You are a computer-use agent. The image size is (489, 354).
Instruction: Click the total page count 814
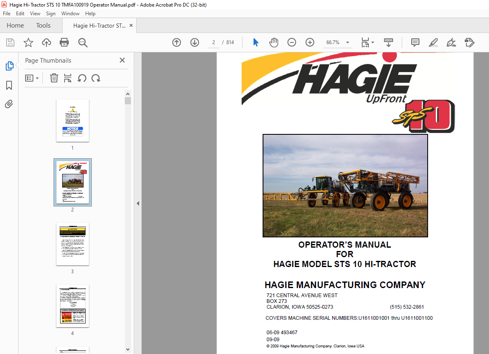point(230,42)
